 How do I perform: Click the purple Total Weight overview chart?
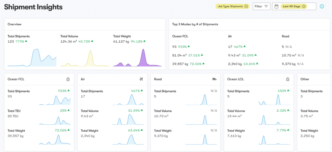pyautogui.click(x=137, y=58)
